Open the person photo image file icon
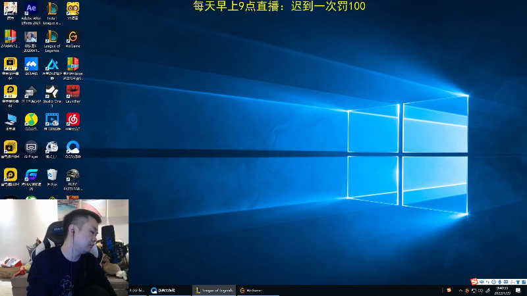The width and height of the screenshot is (527, 296). tap(31, 41)
